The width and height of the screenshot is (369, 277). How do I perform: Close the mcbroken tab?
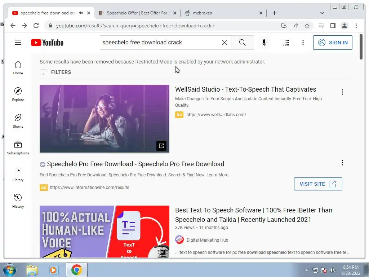[x=261, y=13]
